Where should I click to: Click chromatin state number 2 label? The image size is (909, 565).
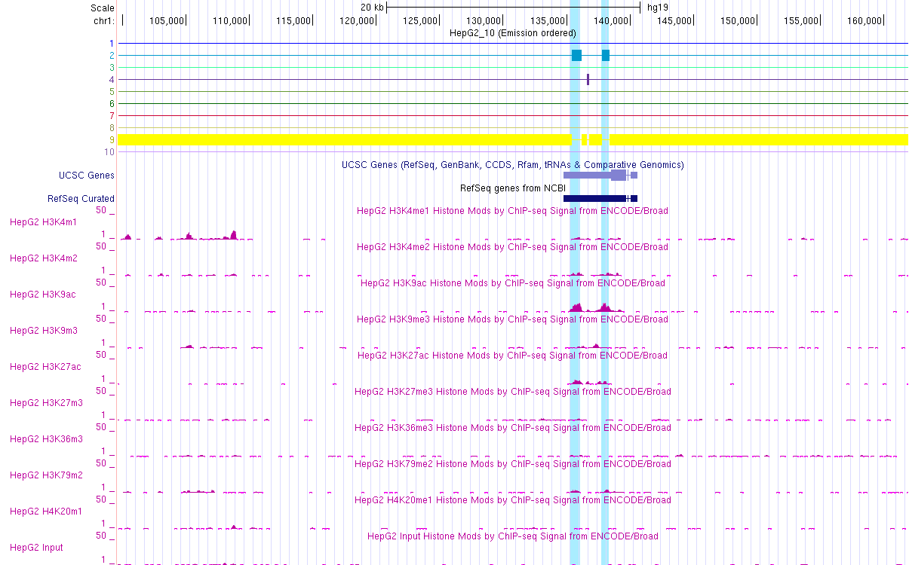pyautogui.click(x=112, y=55)
